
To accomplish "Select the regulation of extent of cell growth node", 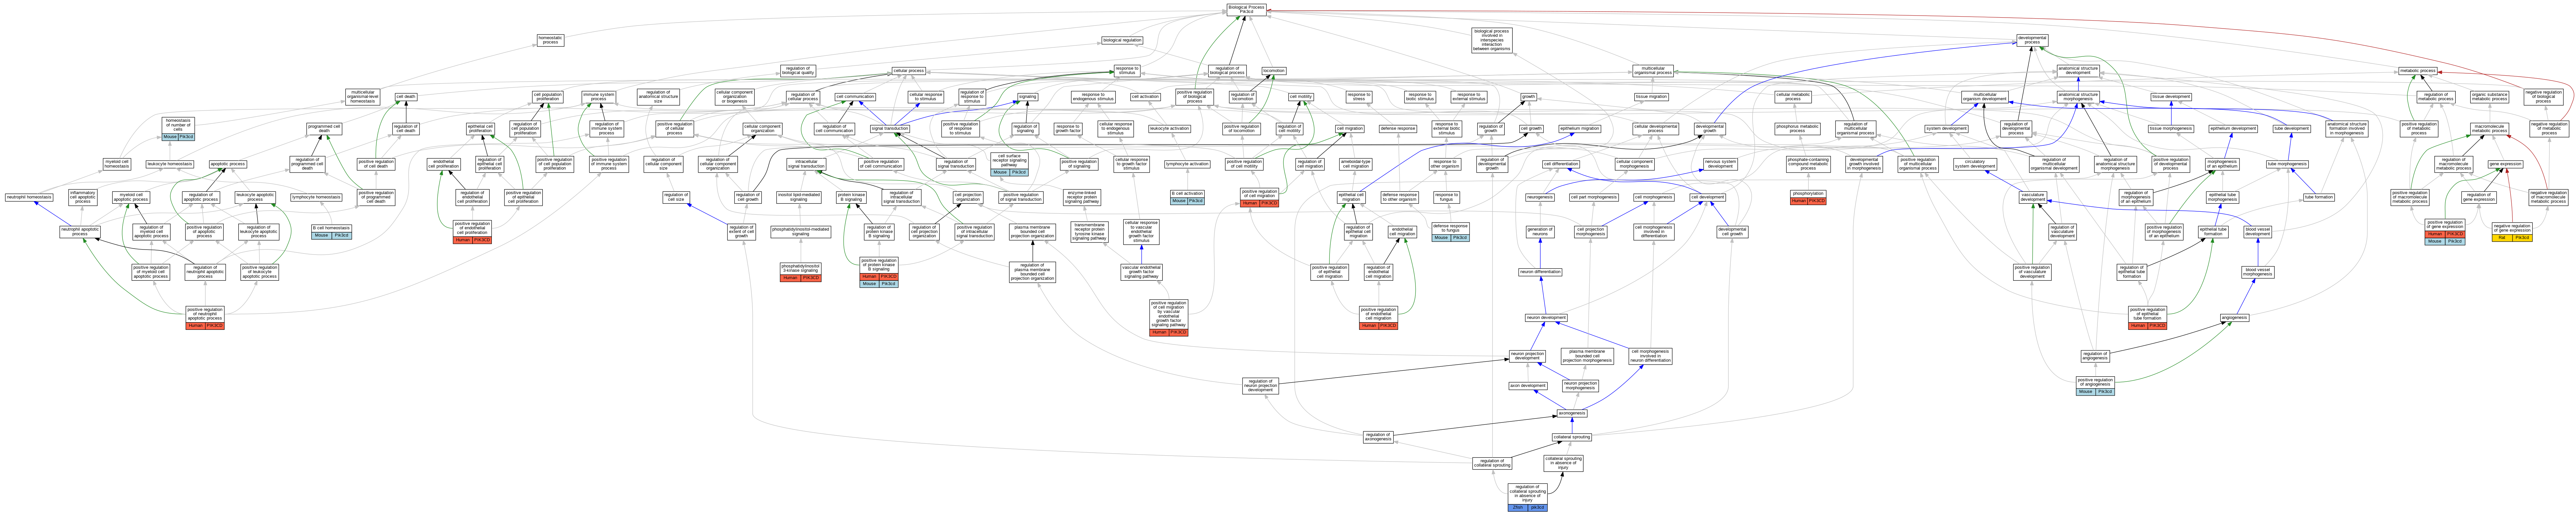I will tap(741, 232).
